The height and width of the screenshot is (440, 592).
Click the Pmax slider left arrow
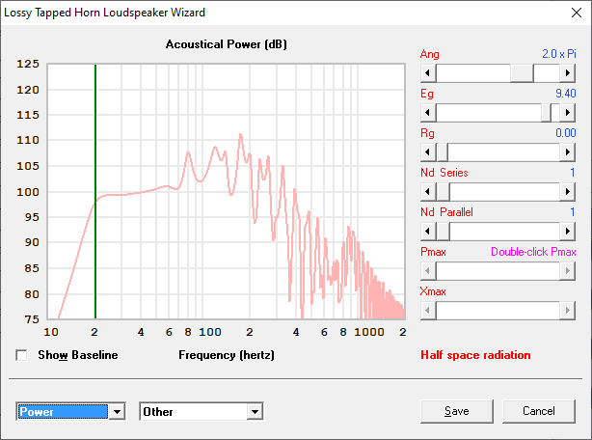click(428, 271)
